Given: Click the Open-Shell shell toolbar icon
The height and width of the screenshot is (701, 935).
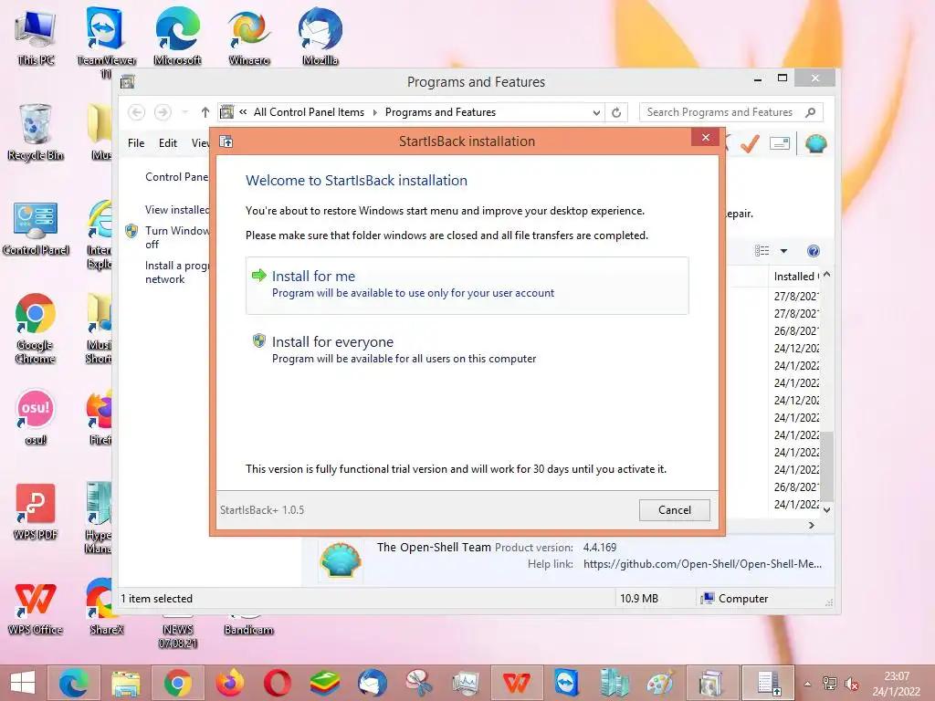Looking at the screenshot, I should point(815,143).
